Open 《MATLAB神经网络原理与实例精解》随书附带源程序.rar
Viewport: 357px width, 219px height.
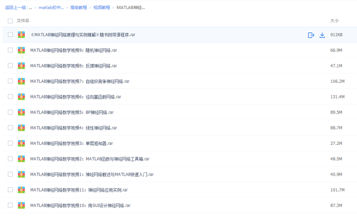tap(83, 35)
